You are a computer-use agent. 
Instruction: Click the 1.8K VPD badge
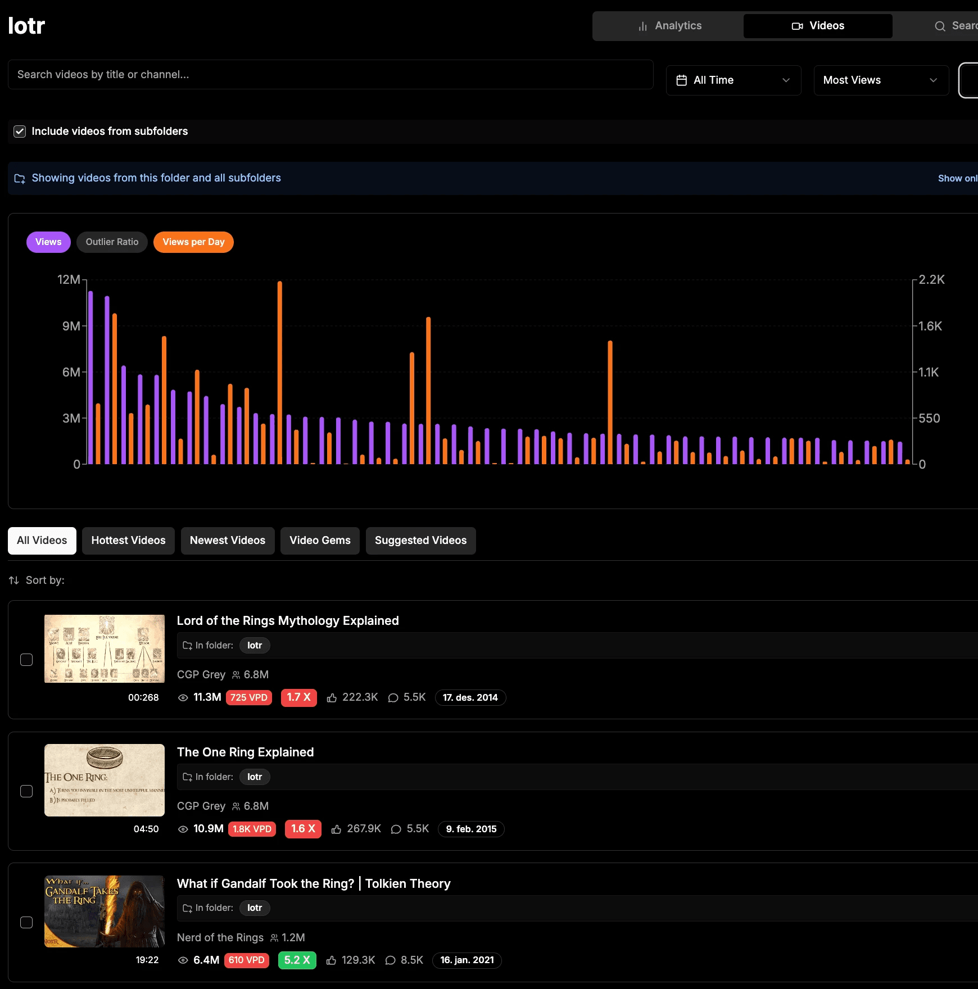tap(252, 829)
